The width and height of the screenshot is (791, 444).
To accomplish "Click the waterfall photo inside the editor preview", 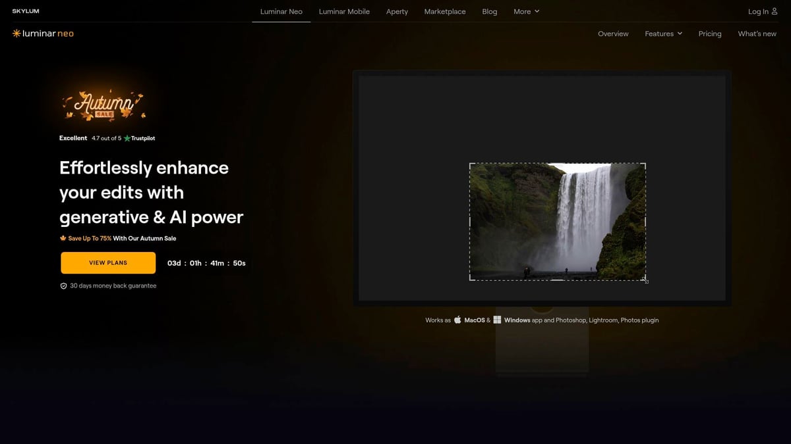I will [x=557, y=222].
